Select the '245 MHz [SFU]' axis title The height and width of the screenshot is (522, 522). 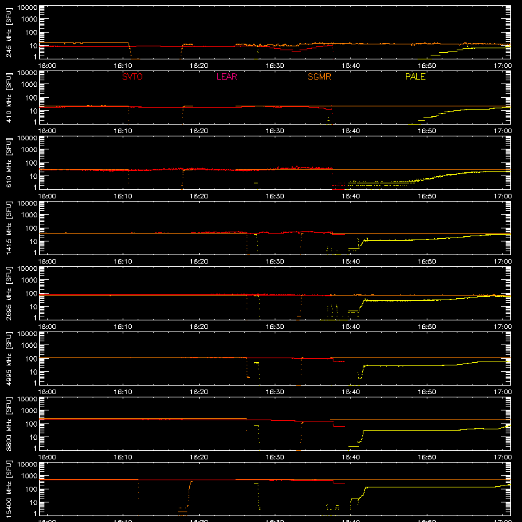[x=8, y=32]
